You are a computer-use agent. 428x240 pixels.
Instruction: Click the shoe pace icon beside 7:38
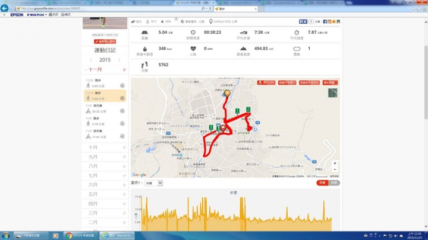click(243, 33)
